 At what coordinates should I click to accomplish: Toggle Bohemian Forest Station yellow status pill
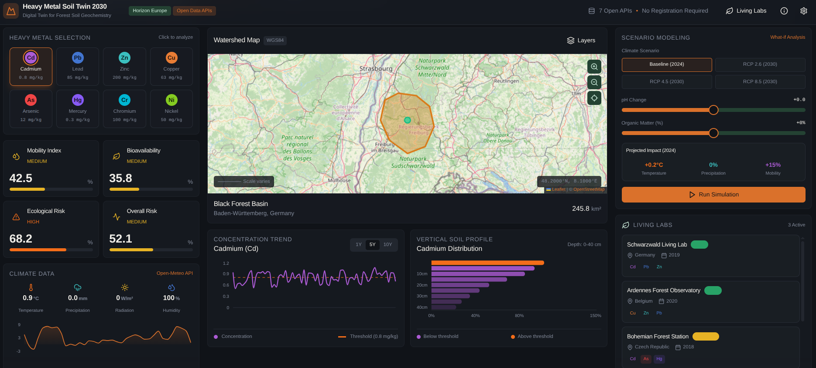click(706, 337)
